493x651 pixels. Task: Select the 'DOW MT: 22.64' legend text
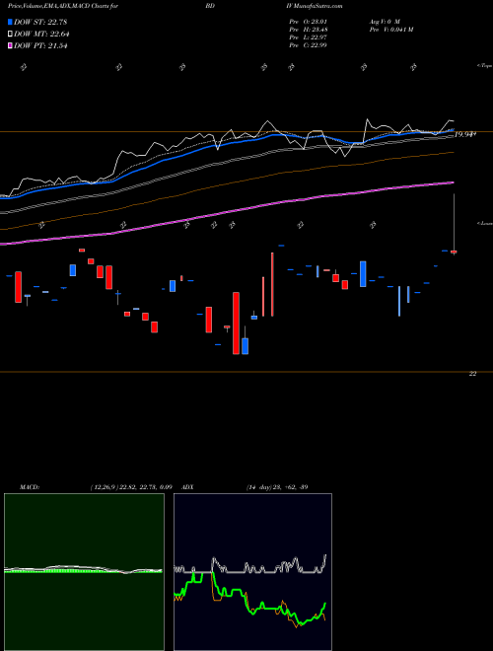[x=41, y=35]
